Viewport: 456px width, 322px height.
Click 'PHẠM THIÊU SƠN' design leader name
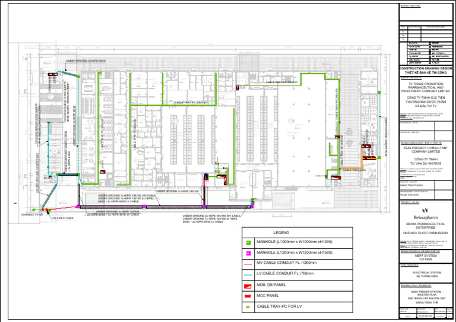coord(411,195)
